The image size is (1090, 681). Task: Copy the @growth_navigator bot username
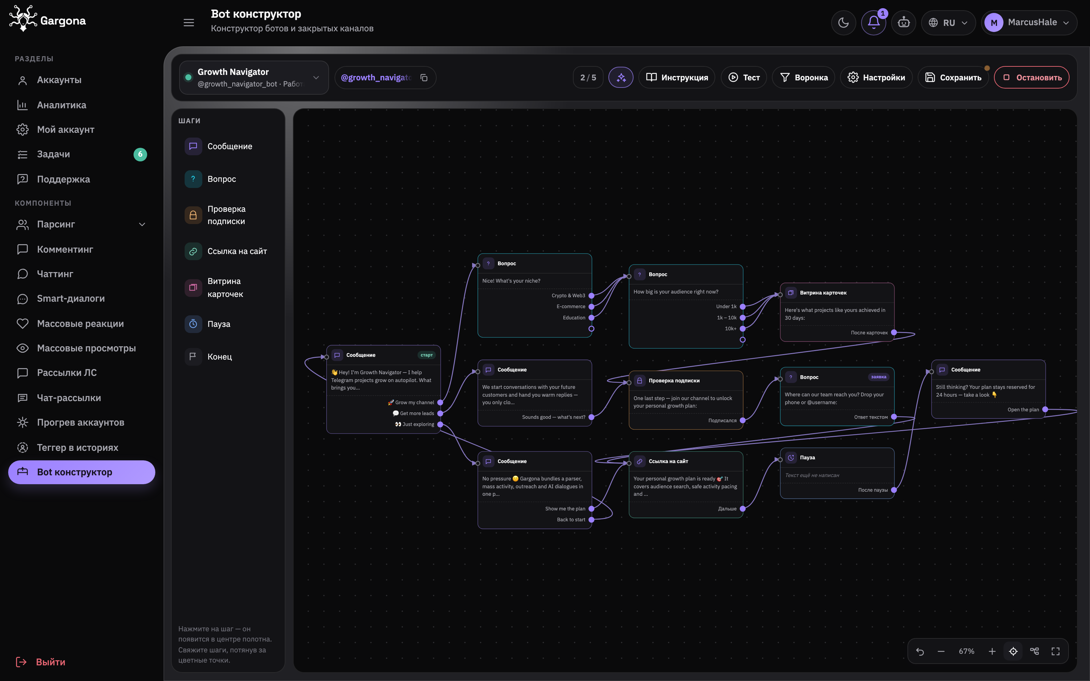pos(424,78)
